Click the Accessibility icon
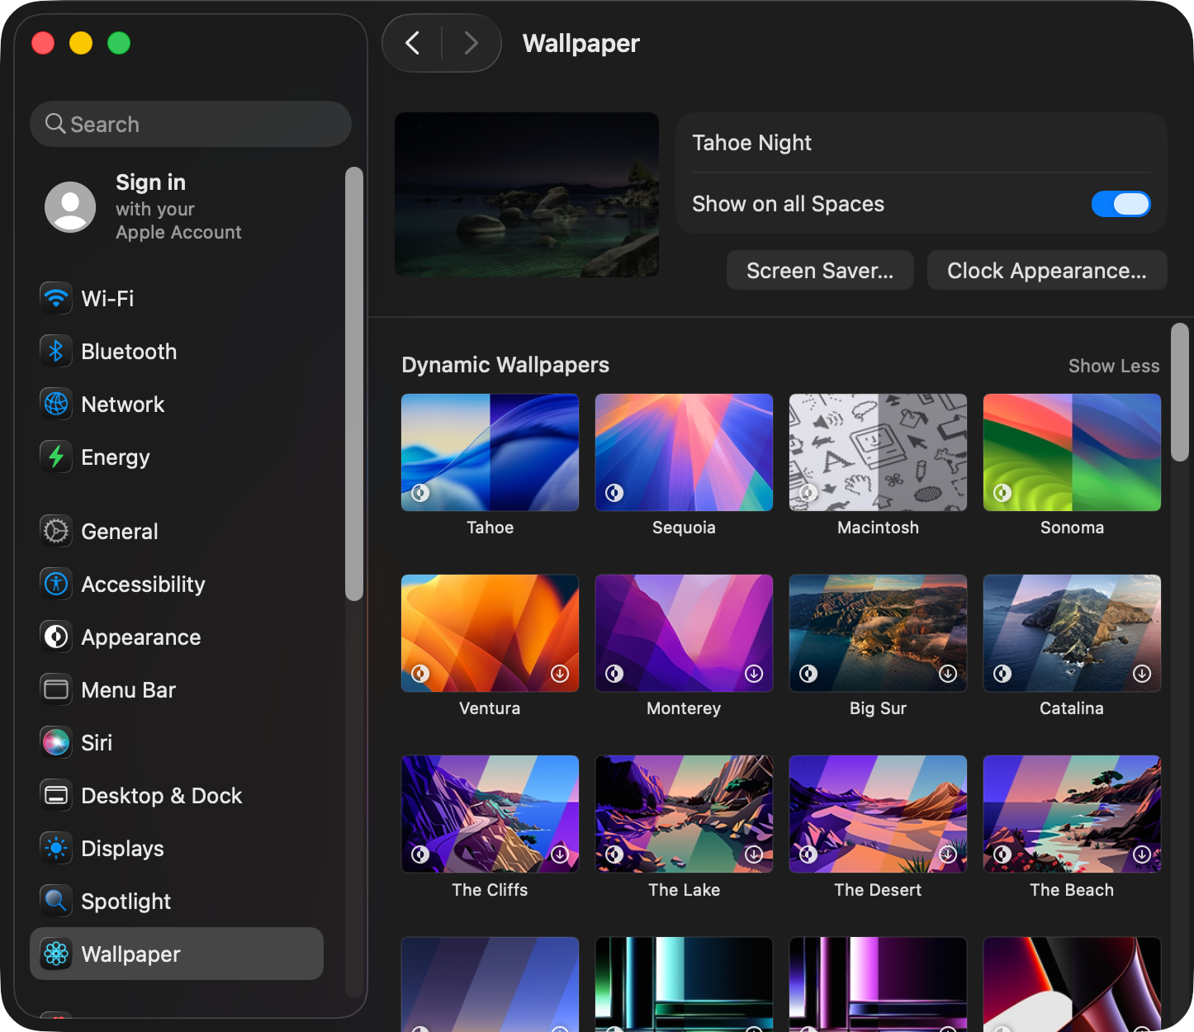This screenshot has height=1032, width=1194. [x=56, y=584]
